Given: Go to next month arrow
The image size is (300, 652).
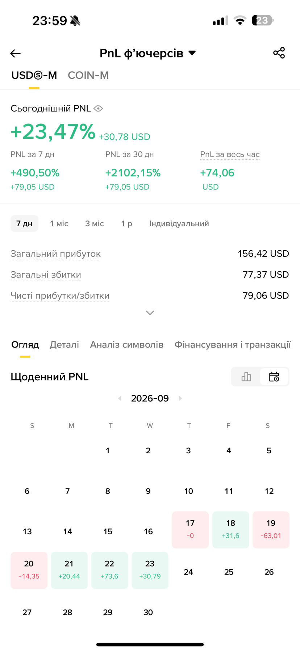Looking at the screenshot, I should pyautogui.click(x=180, y=398).
